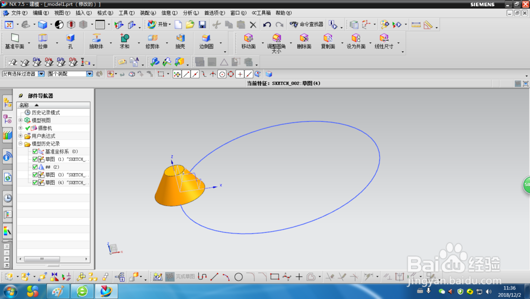Choose the Unite (求和) tool
Viewport: 530px width, 299px height.
pyautogui.click(x=125, y=41)
